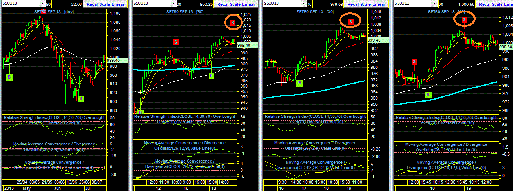Viewport: 513px width, 191px height.
Task: Select red S sell marker on 30-minute chart
Action: coord(350,22)
